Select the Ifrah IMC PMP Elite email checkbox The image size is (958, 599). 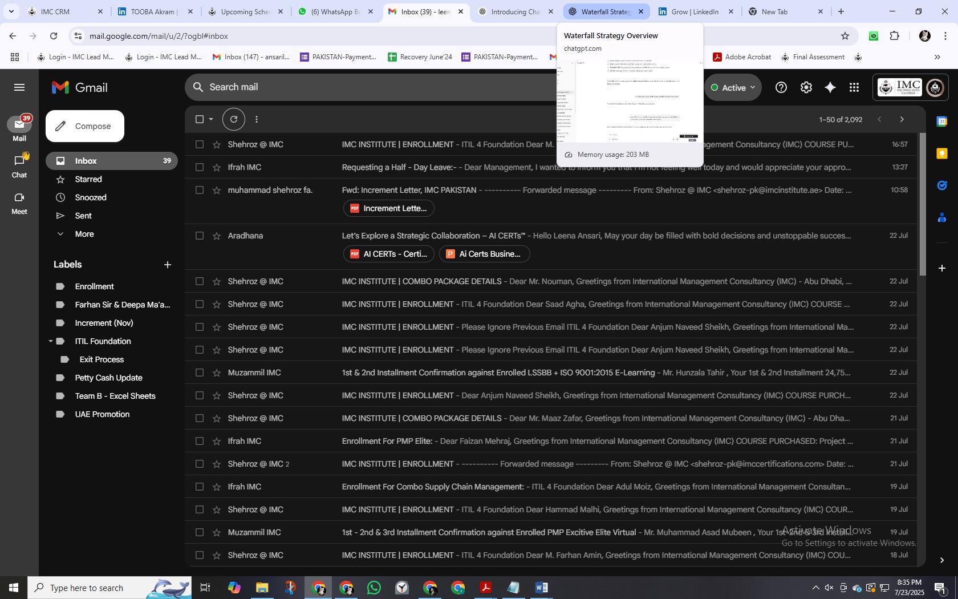200,441
